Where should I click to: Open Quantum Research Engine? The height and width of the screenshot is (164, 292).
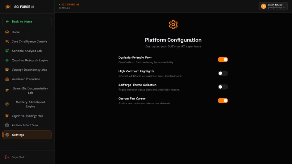coord(27,60)
